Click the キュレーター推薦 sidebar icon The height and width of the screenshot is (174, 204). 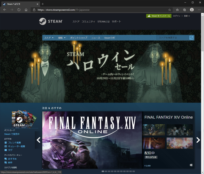[5, 146]
